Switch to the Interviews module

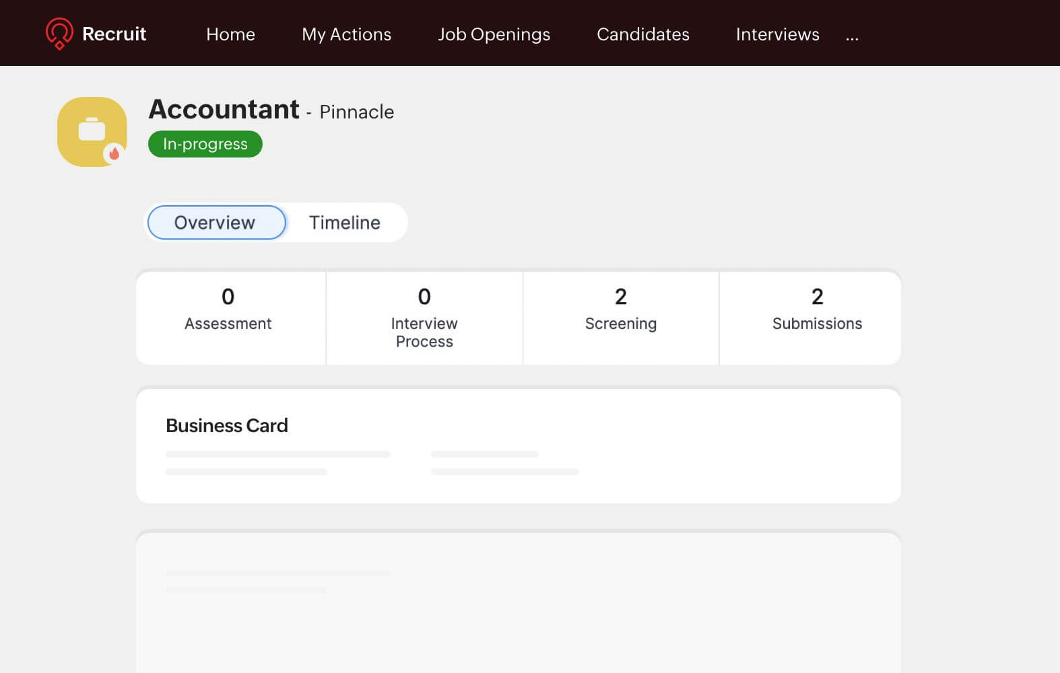point(777,34)
